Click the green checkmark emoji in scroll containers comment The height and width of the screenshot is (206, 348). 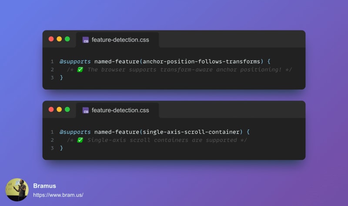click(80, 140)
